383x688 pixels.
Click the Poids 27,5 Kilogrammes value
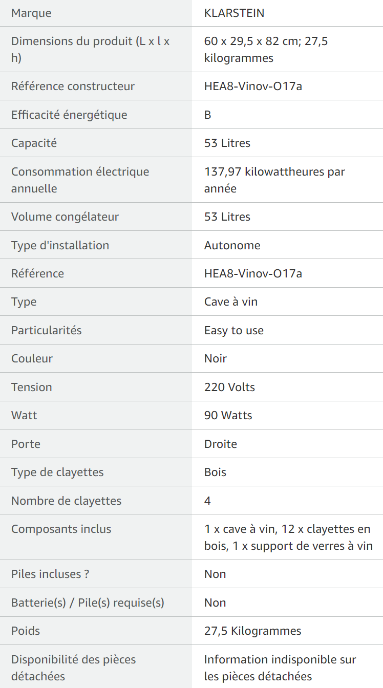(253, 631)
